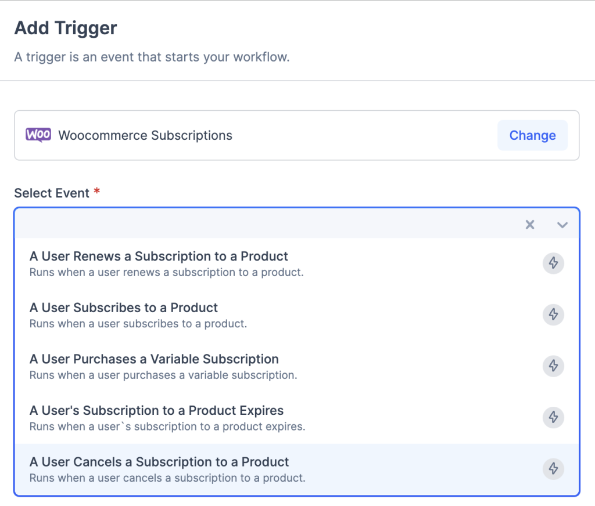Click lightning icon beside Renews a Subscription
Viewport: 595px width, 506px height.
[553, 263]
